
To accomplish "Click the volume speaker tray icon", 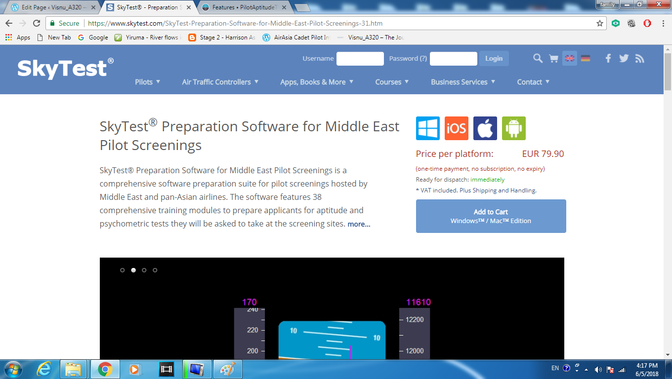I will click(x=598, y=369).
